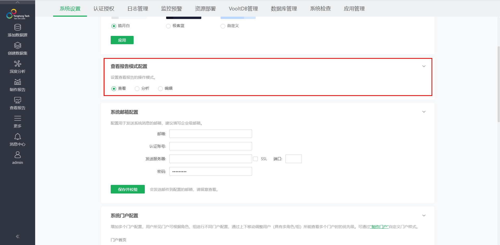Select 皓月白 theme radio
This screenshot has height=245, width=500.
[x=114, y=26]
